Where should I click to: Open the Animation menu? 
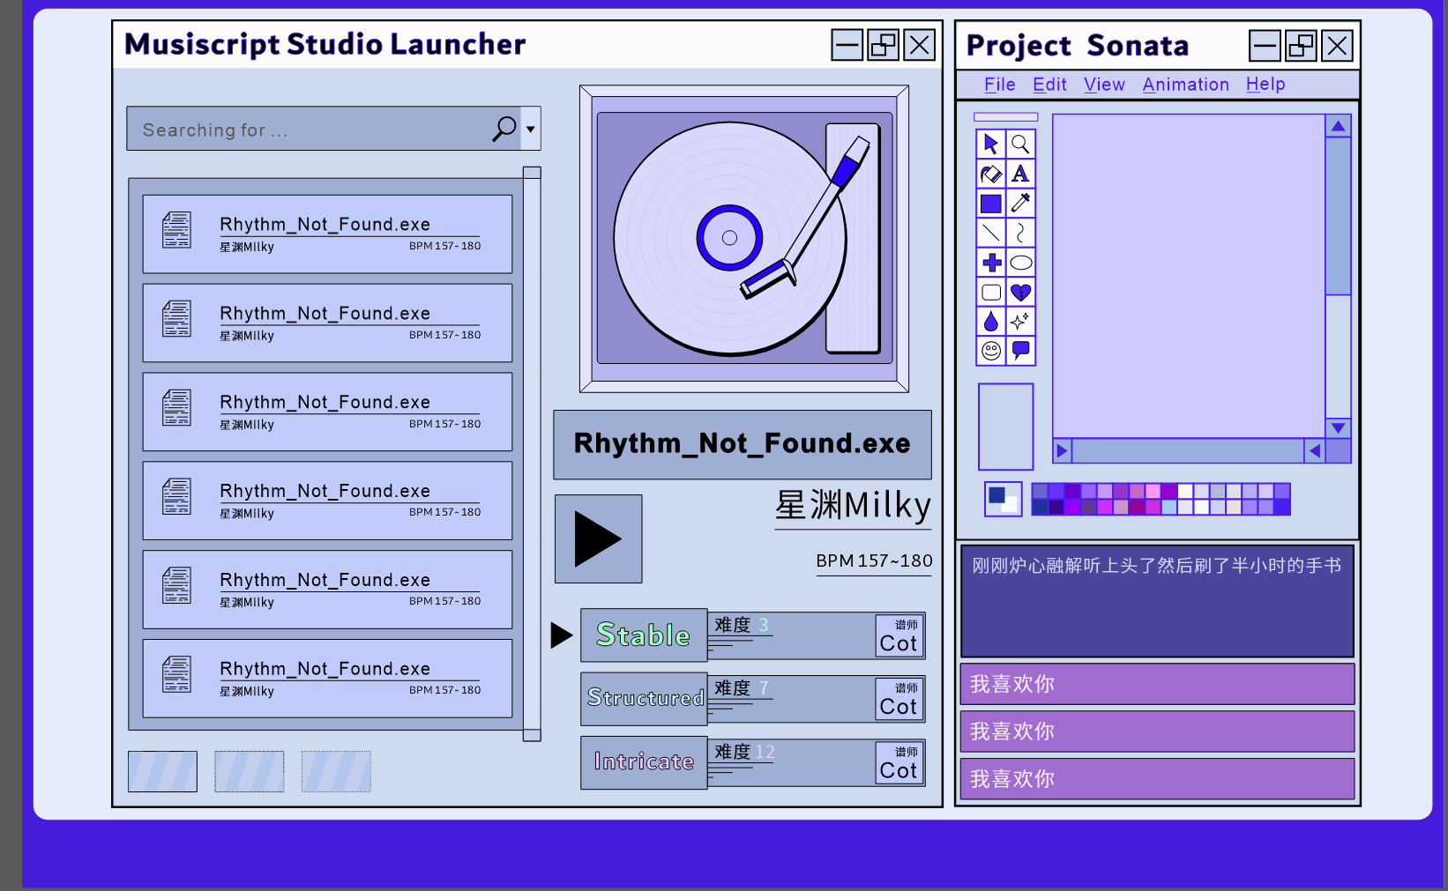coord(1185,85)
